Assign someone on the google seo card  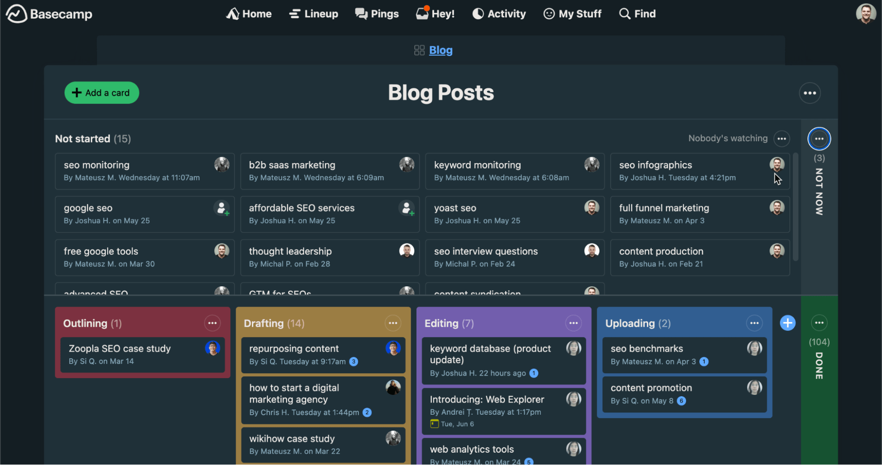(x=221, y=208)
